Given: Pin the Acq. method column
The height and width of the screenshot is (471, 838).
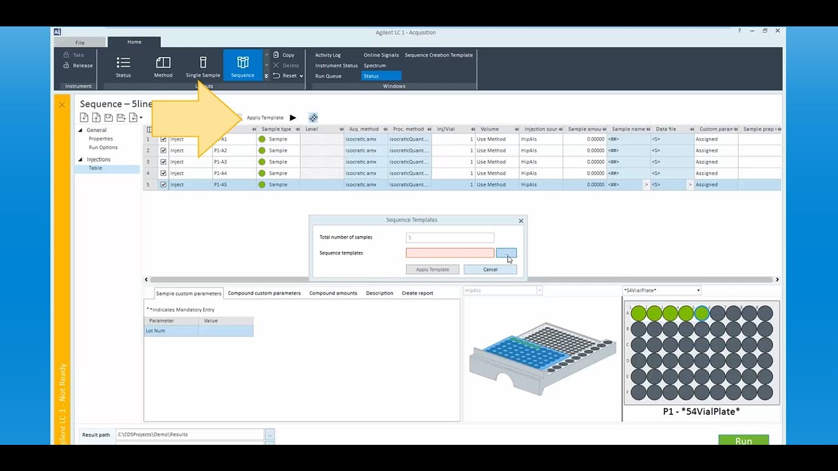Looking at the screenshot, I should pos(384,130).
